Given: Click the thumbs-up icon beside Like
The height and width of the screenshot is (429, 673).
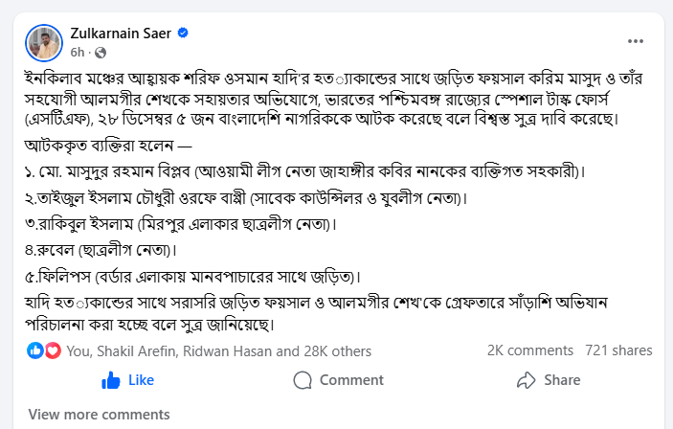Looking at the screenshot, I should 111,380.
